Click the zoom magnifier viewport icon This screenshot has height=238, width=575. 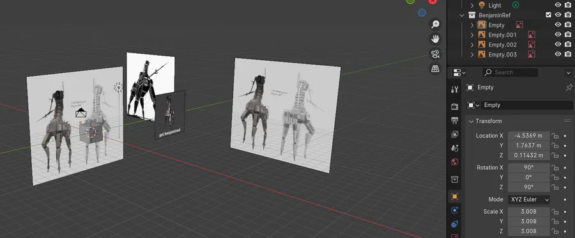click(x=435, y=24)
